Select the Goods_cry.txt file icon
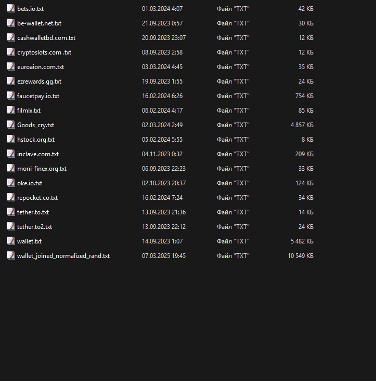This screenshot has width=376, height=381. click(10, 125)
